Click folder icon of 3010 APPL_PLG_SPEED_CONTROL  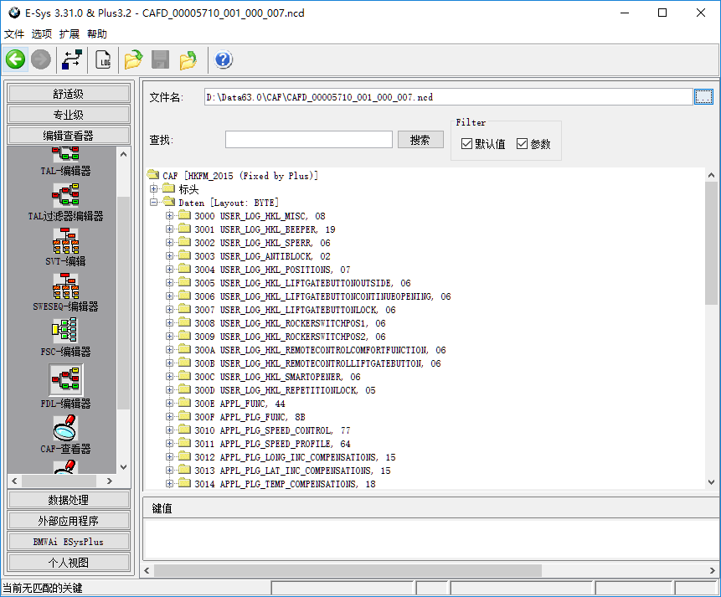click(184, 430)
